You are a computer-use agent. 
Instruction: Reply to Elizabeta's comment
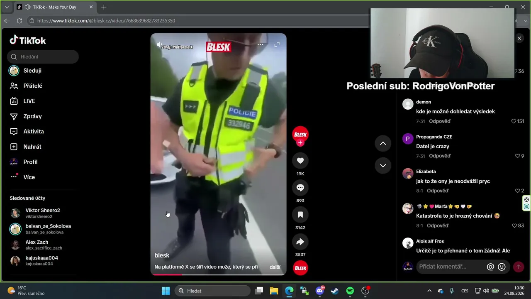(x=438, y=191)
